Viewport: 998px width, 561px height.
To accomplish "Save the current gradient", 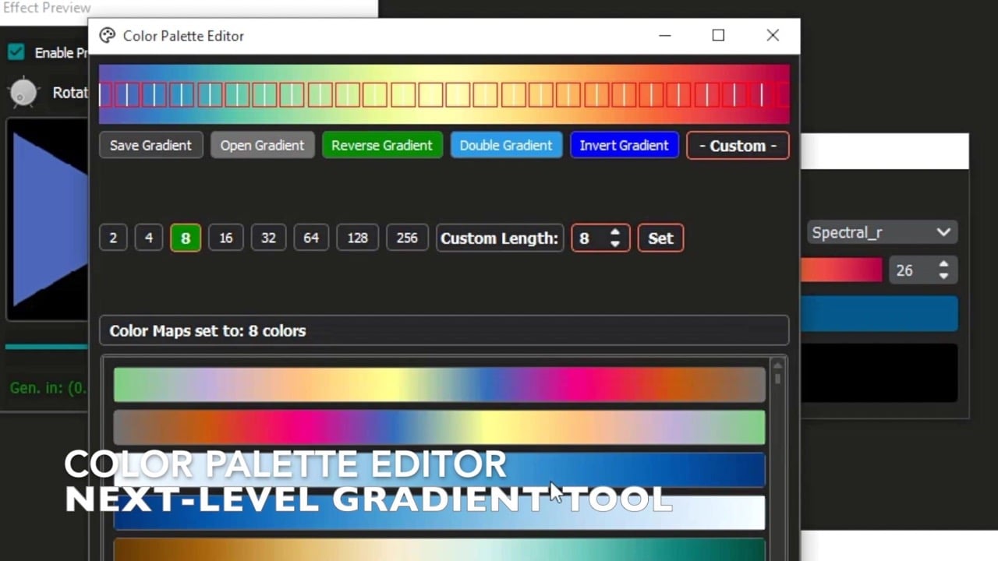I will pos(150,146).
